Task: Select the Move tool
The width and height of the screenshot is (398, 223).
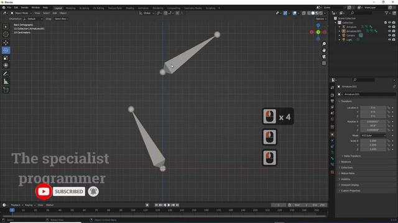Action: (x=6, y=43)
